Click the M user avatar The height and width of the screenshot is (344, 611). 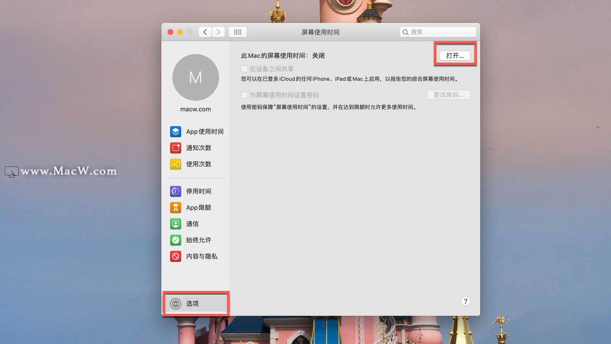[x=195, y=77]
